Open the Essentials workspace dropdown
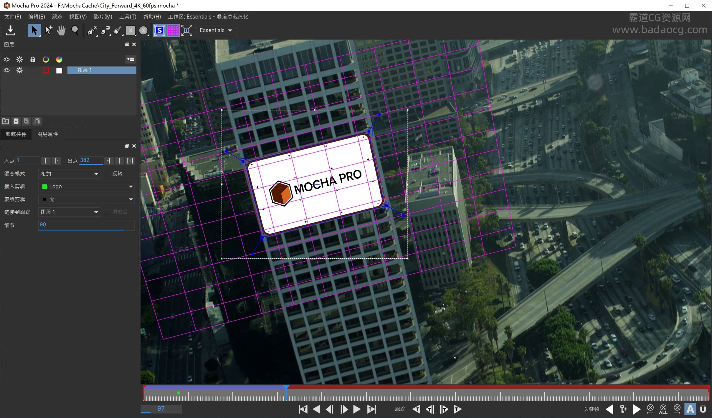The image size is (712, 418). coord(216,30)
